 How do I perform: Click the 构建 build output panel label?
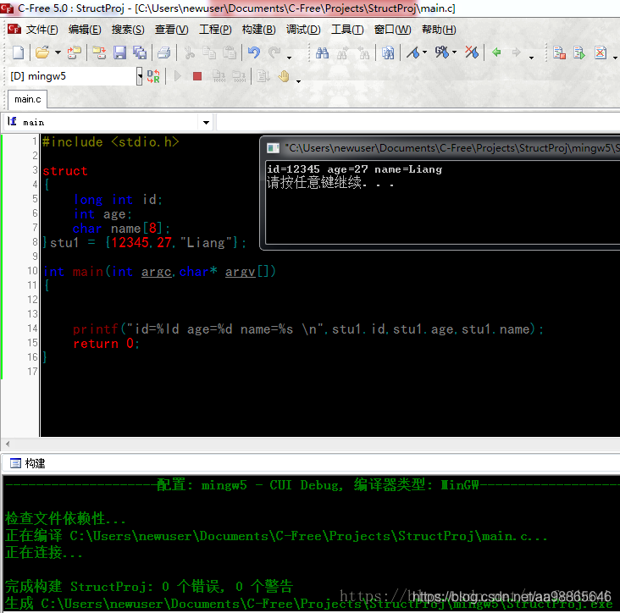point(35,463)
